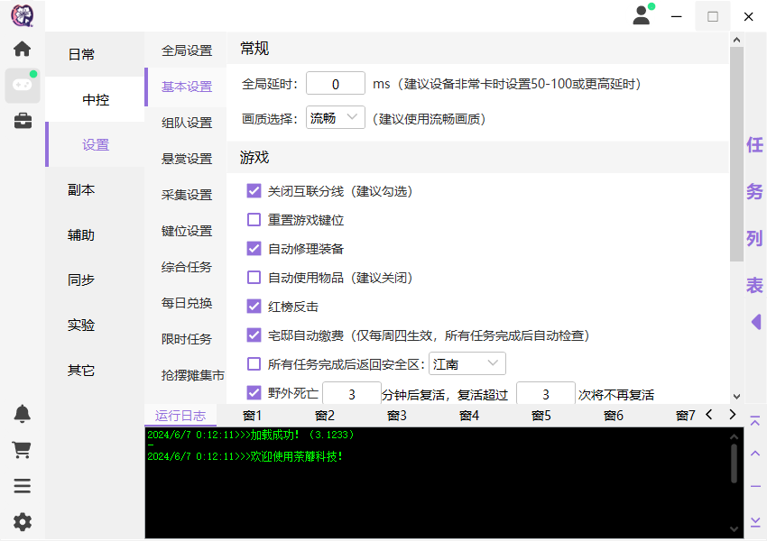Click the settings panel scrollbar thumb
Image resolution: width=767 pixels, height=541 pixels.
coord(736,154)
